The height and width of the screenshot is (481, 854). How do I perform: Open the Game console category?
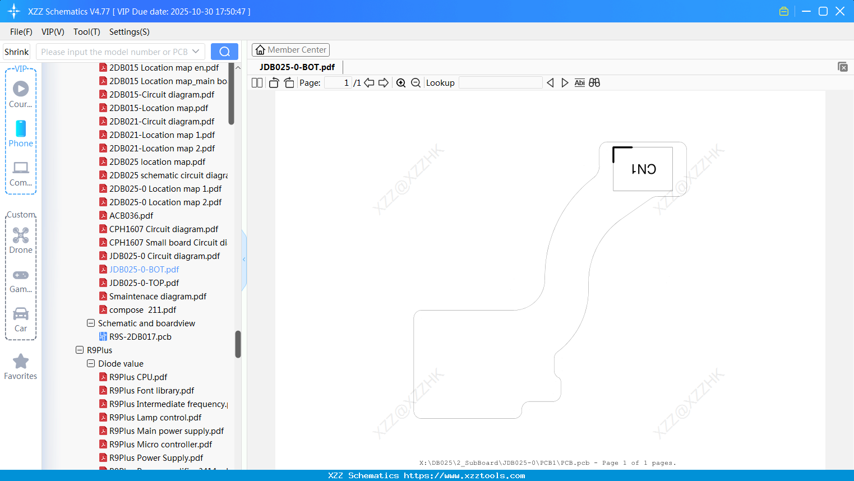pyautogui.click(x=21, y=280)
